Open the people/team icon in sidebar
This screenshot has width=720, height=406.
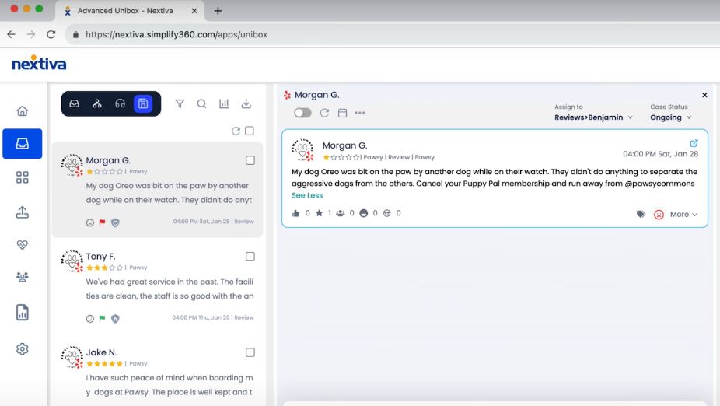coord(22,276)
